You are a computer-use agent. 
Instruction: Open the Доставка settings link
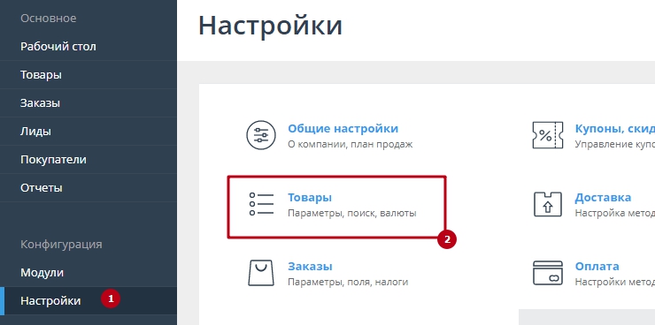(x=603, y=198)
